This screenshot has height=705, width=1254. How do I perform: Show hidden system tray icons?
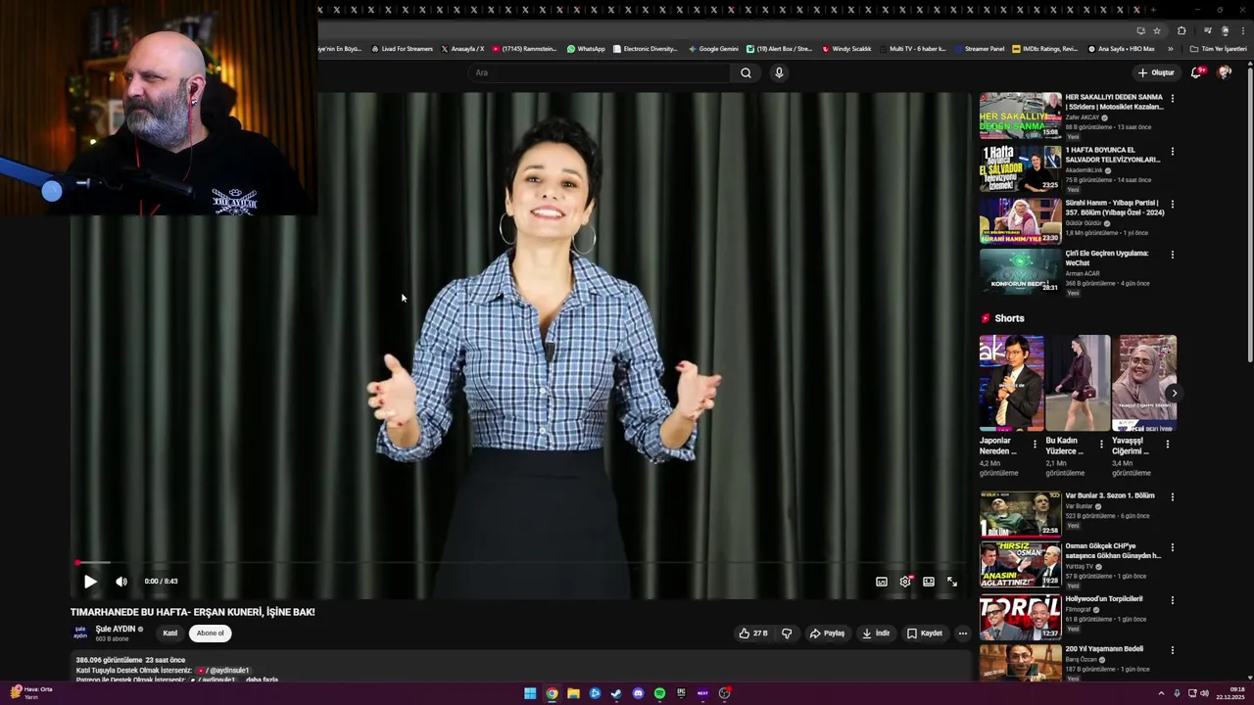[x=1161, y=693]
